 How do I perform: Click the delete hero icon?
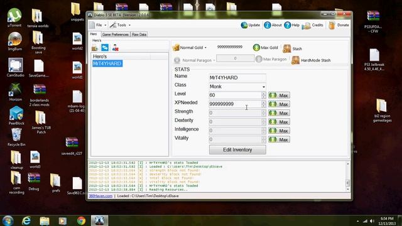click(x=115, y=48)
